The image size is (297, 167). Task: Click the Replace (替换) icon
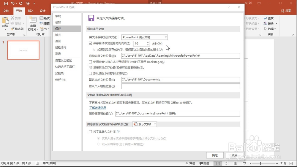coord(265,23)
